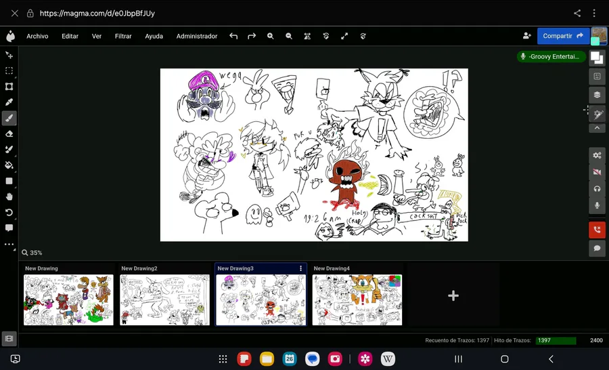Click the rotate view left icon

[326, 36]
